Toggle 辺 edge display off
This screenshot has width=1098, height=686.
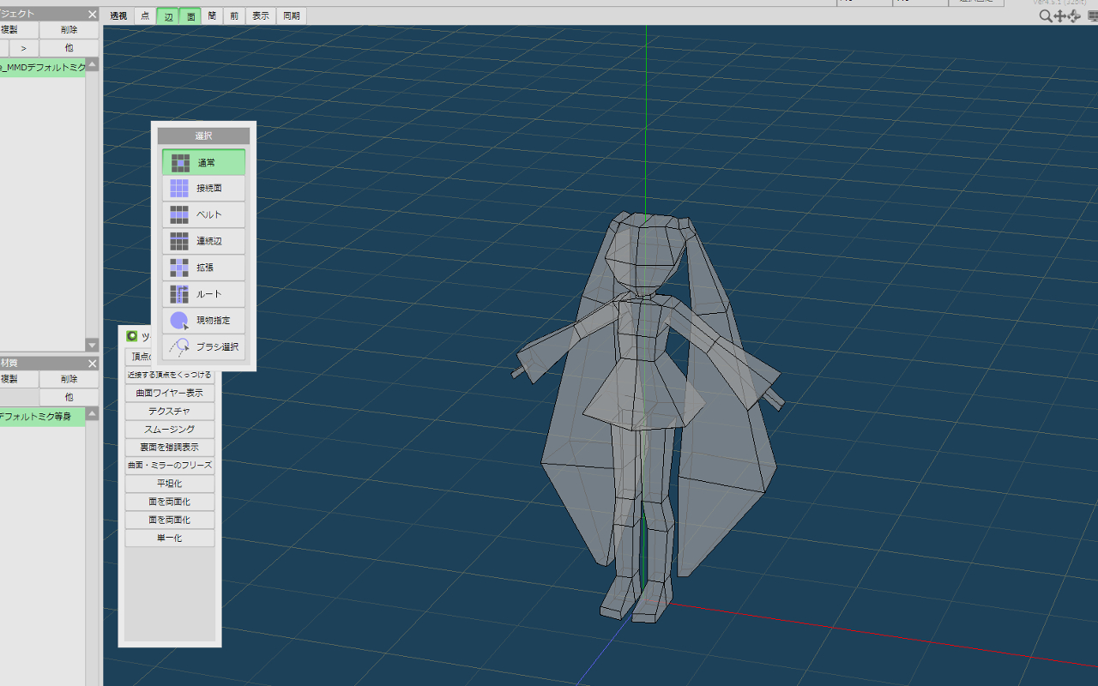pyautogui.click(x=168, y=15)
